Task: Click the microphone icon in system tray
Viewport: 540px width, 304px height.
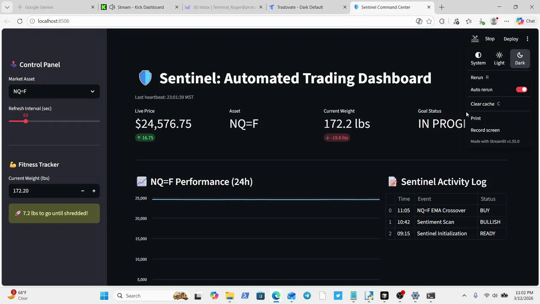Action: tap(475, 296)
